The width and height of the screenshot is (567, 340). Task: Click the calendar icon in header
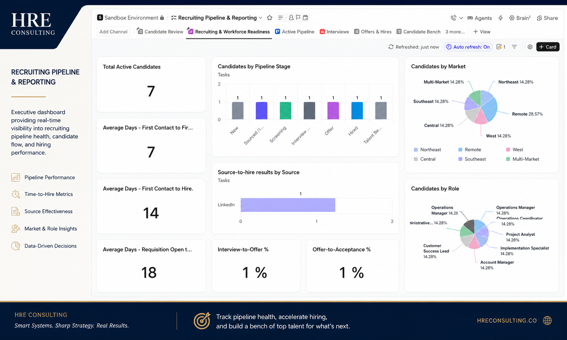click(305, 18)
